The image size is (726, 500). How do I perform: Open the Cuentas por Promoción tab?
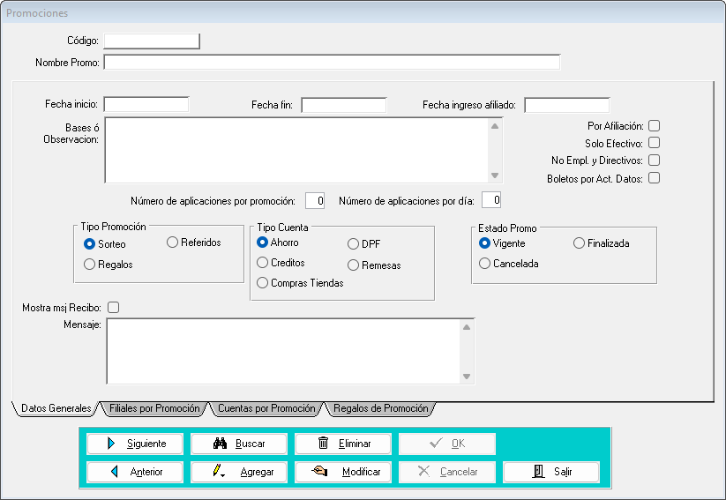click(266, 409)
